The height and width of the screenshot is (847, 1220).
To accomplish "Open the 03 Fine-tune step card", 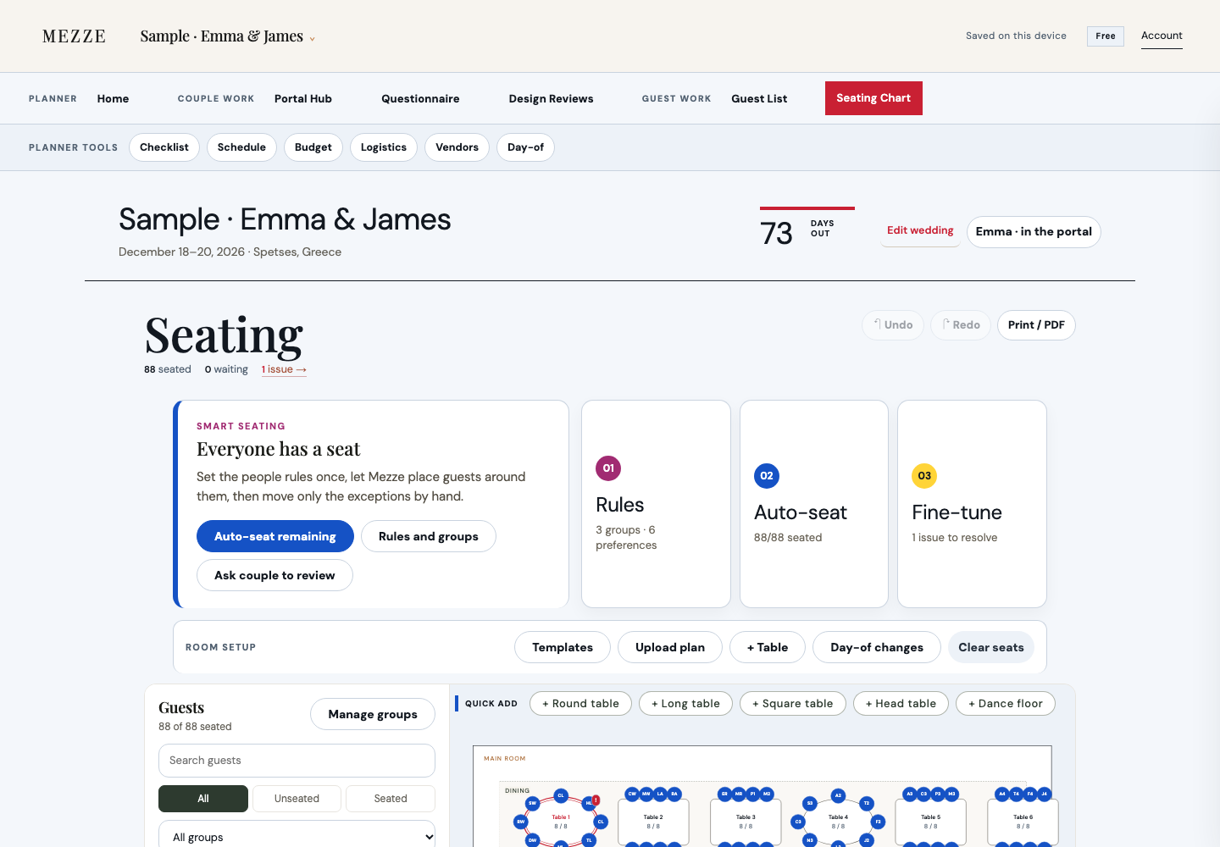I will (x=972, y=504).
